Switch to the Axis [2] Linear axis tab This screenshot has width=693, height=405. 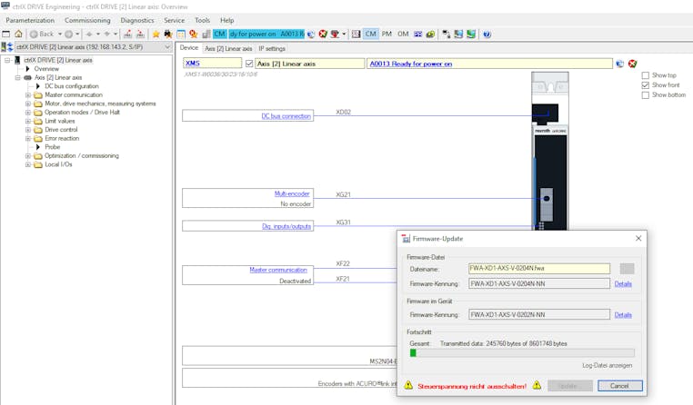click(228, 48)
